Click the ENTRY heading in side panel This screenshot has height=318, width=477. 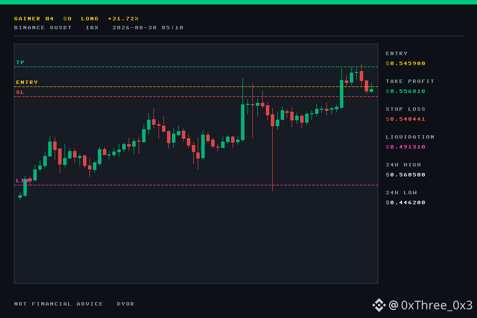pos(397,54)
